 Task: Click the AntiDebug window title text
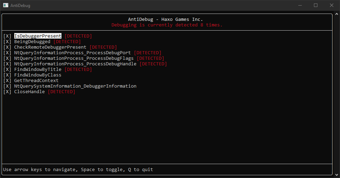[x=20, y=6]
